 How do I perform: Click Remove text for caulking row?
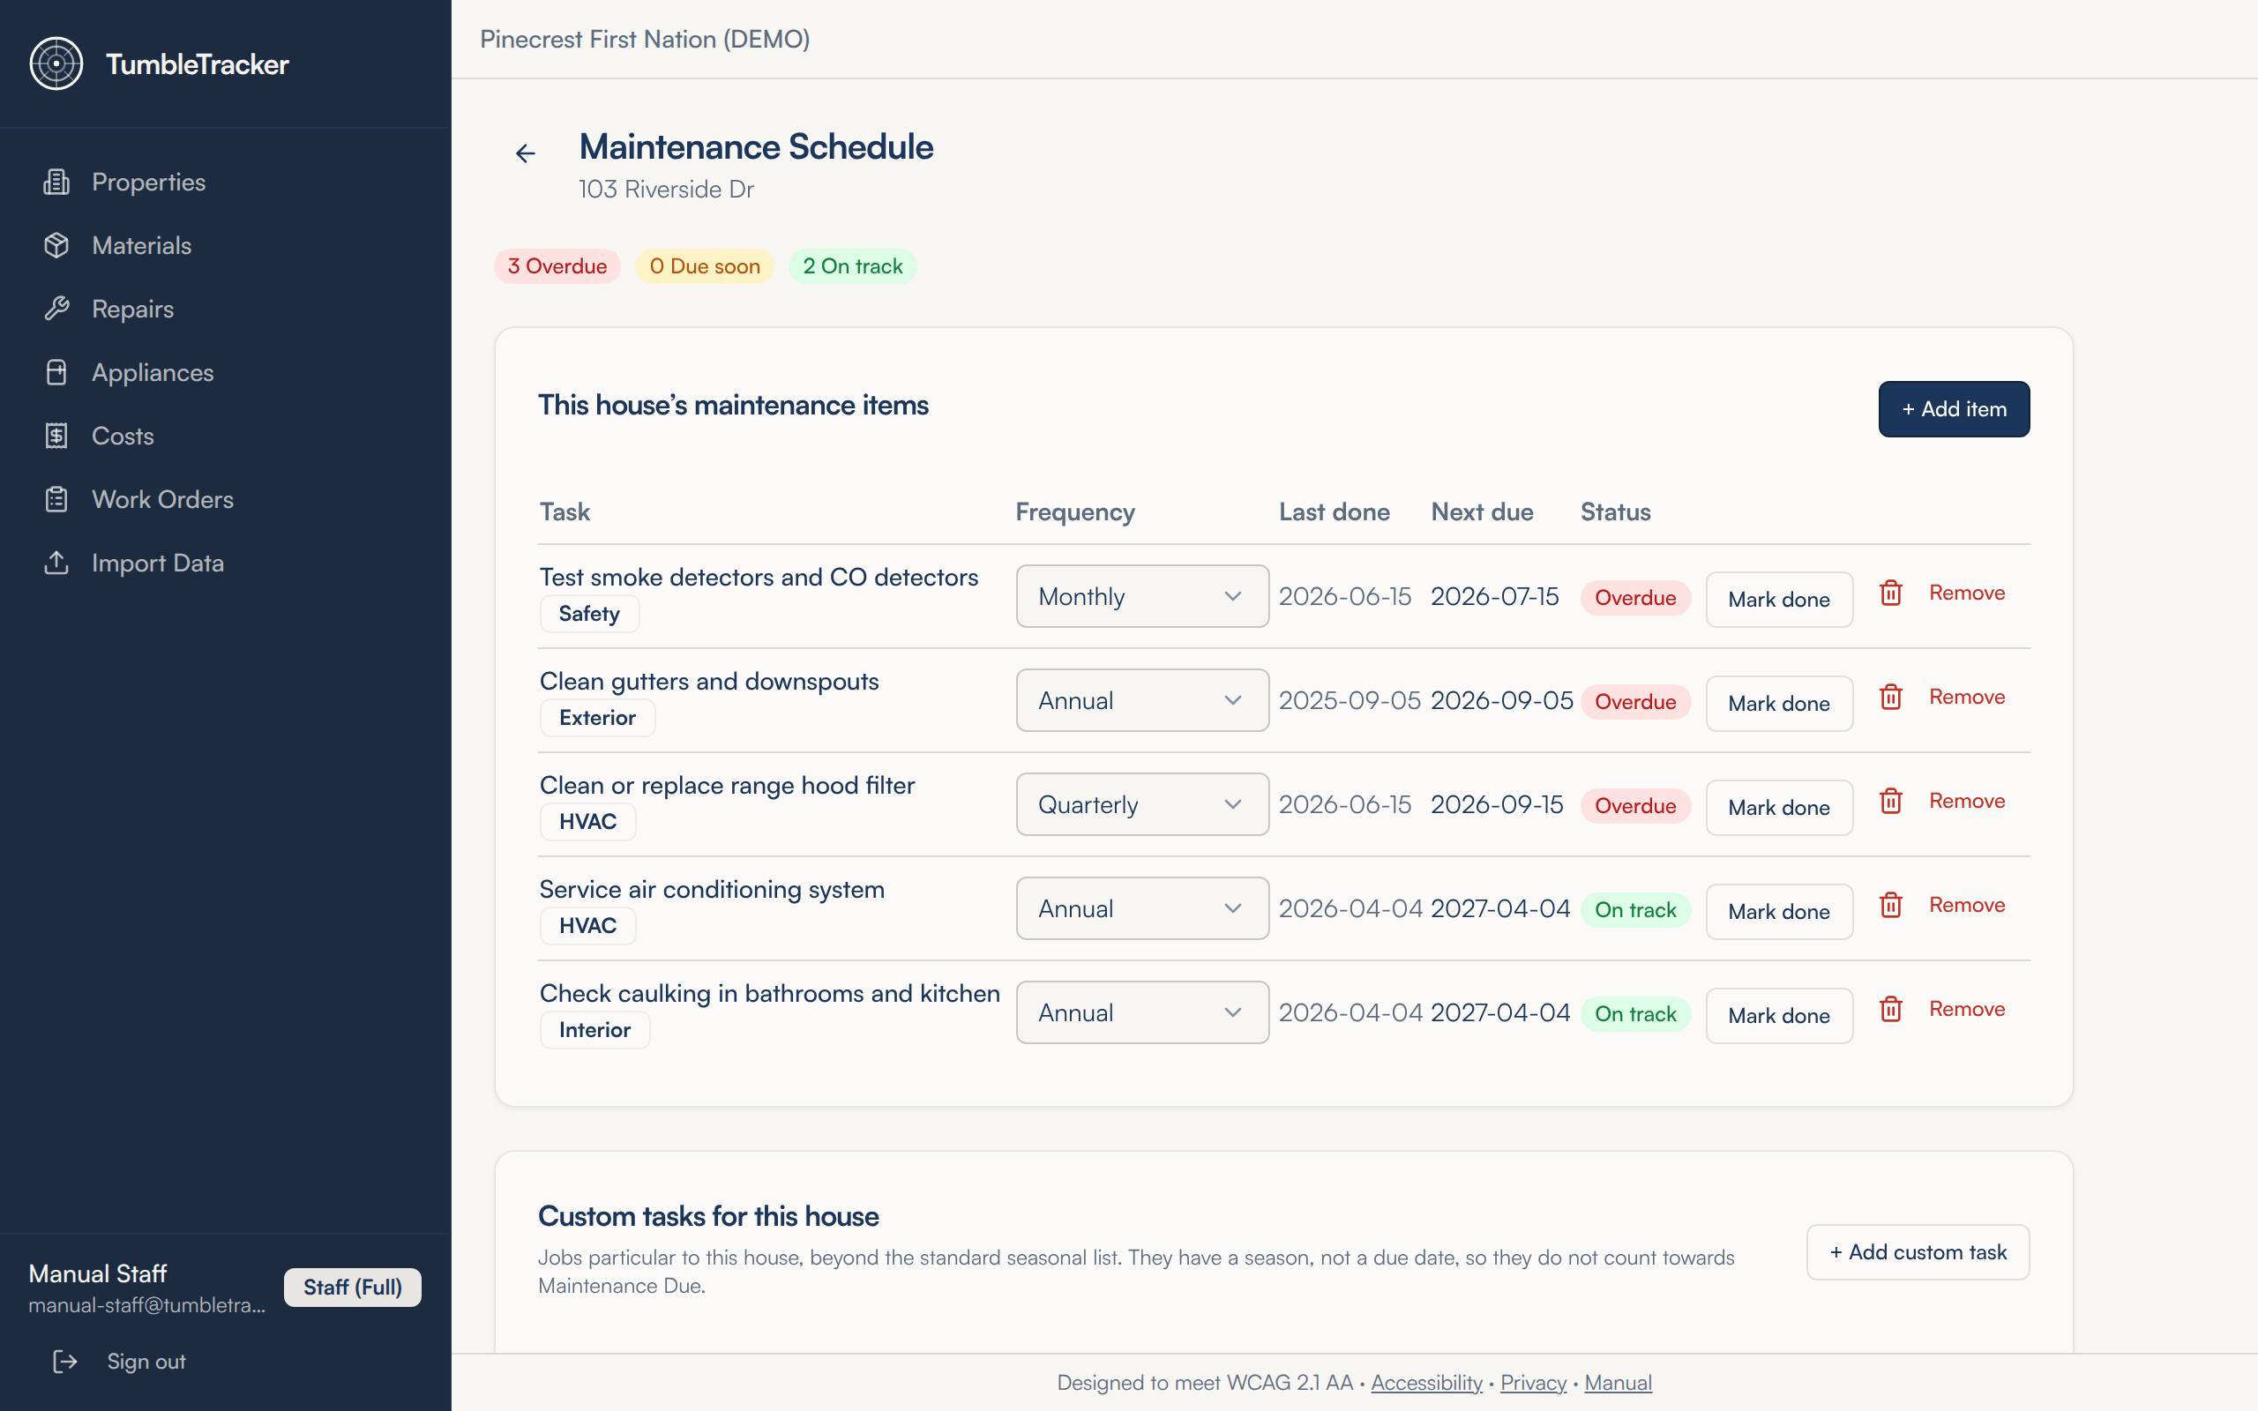(1967, 1009)
